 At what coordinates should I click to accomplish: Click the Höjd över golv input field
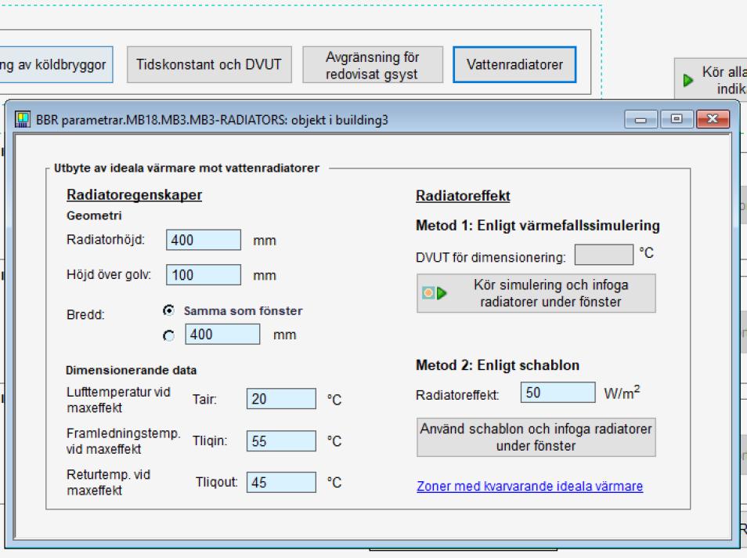204,275
